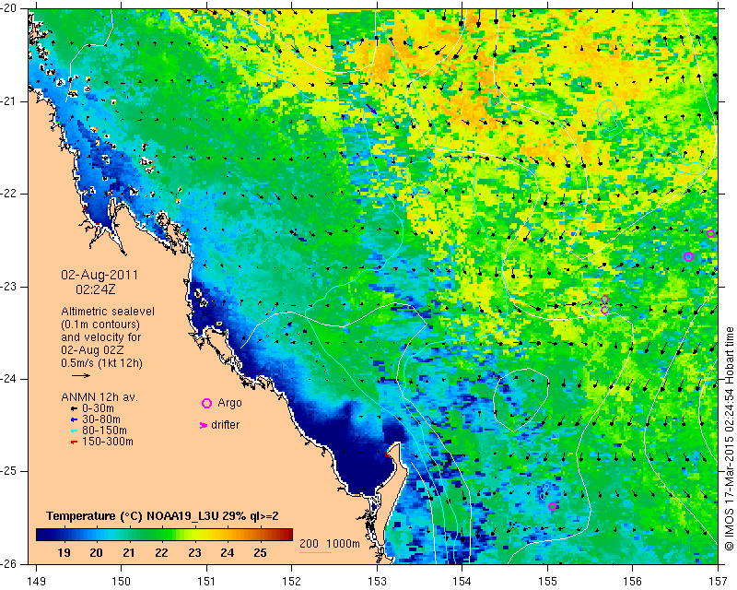Click the latitude axis label "-22"
The width and height of the screenshot is (737, 590).
9,194
